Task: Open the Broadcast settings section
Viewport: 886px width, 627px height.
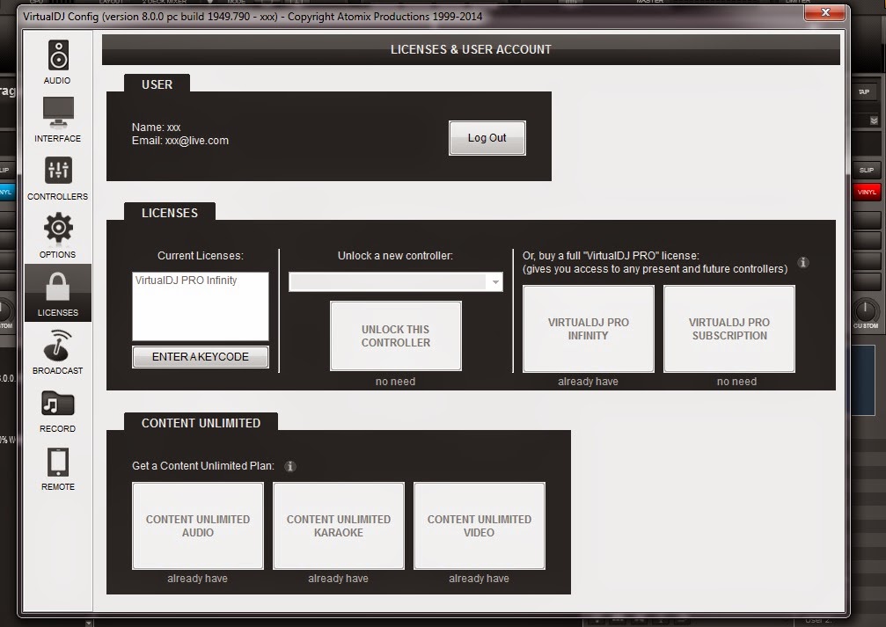Action: click(x=58, y=352)
